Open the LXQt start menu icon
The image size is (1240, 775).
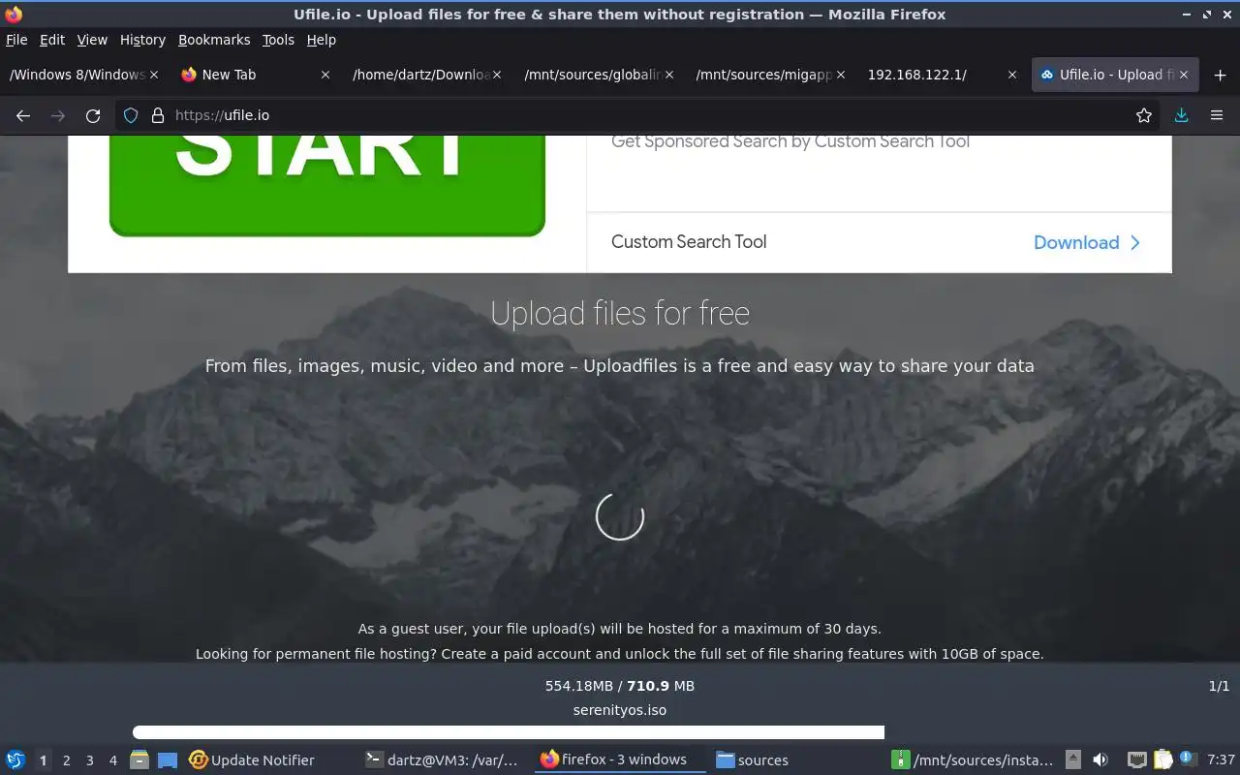pos(15,759)
